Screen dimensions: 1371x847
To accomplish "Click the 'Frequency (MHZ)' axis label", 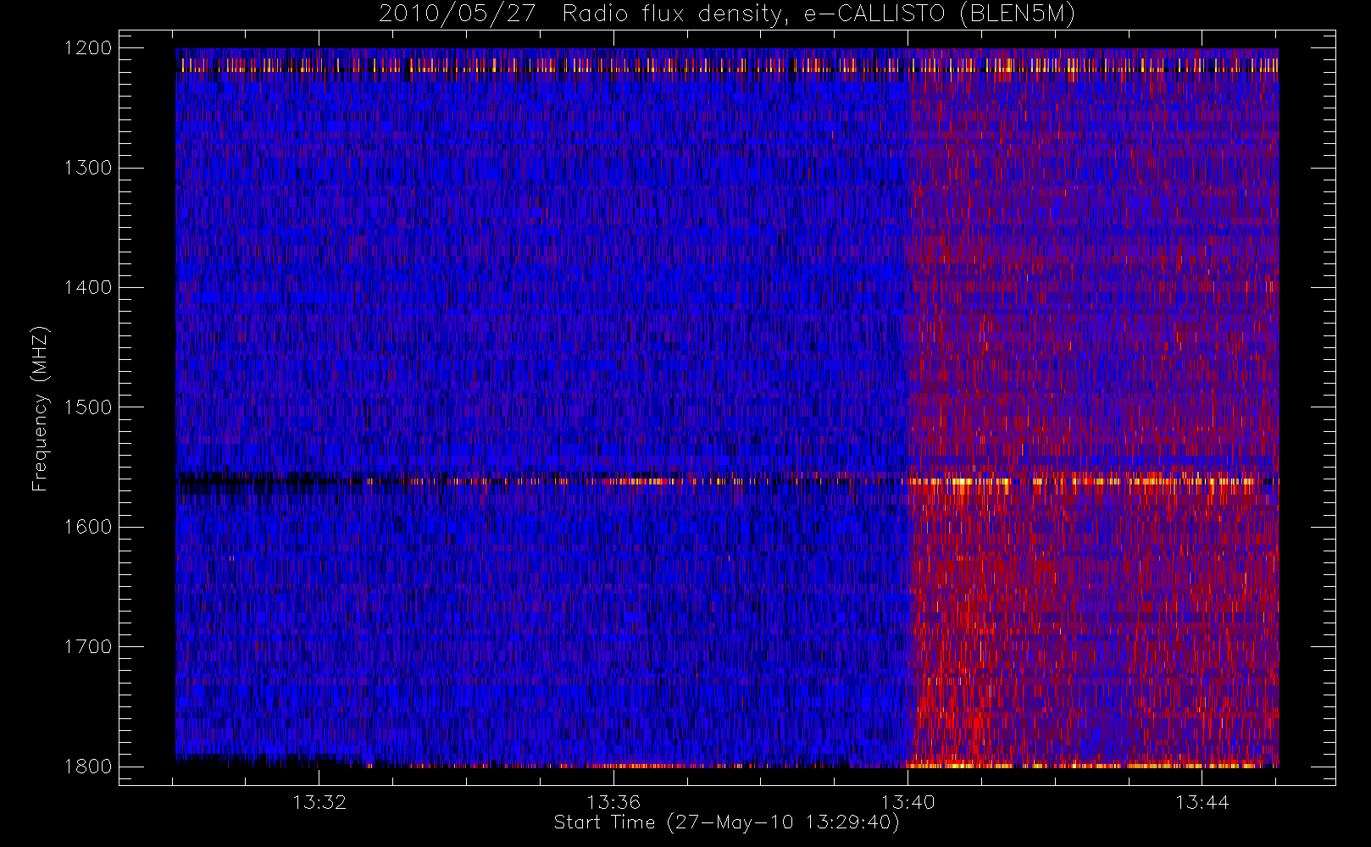I will pos(40,408).
